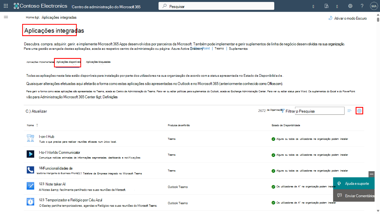Click the Worlds Communicator app icon
Screen dimensions: 380x214
click(x=30, y=154)
